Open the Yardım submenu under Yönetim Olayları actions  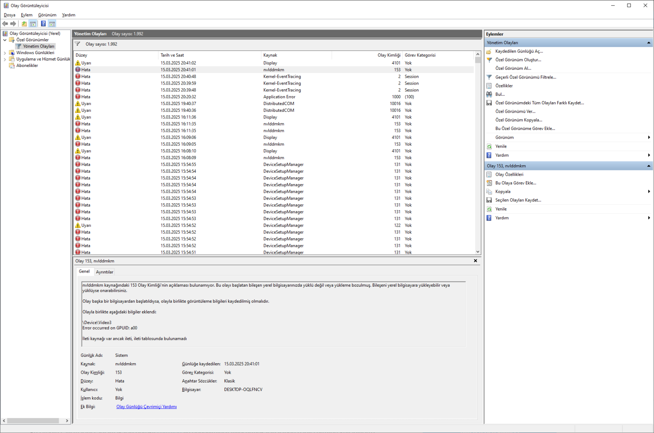pos(568,155)
